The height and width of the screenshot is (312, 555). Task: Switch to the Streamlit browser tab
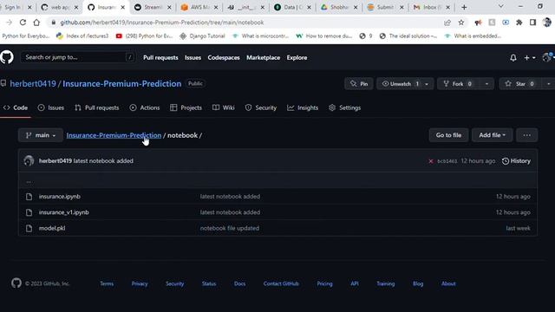153,7
